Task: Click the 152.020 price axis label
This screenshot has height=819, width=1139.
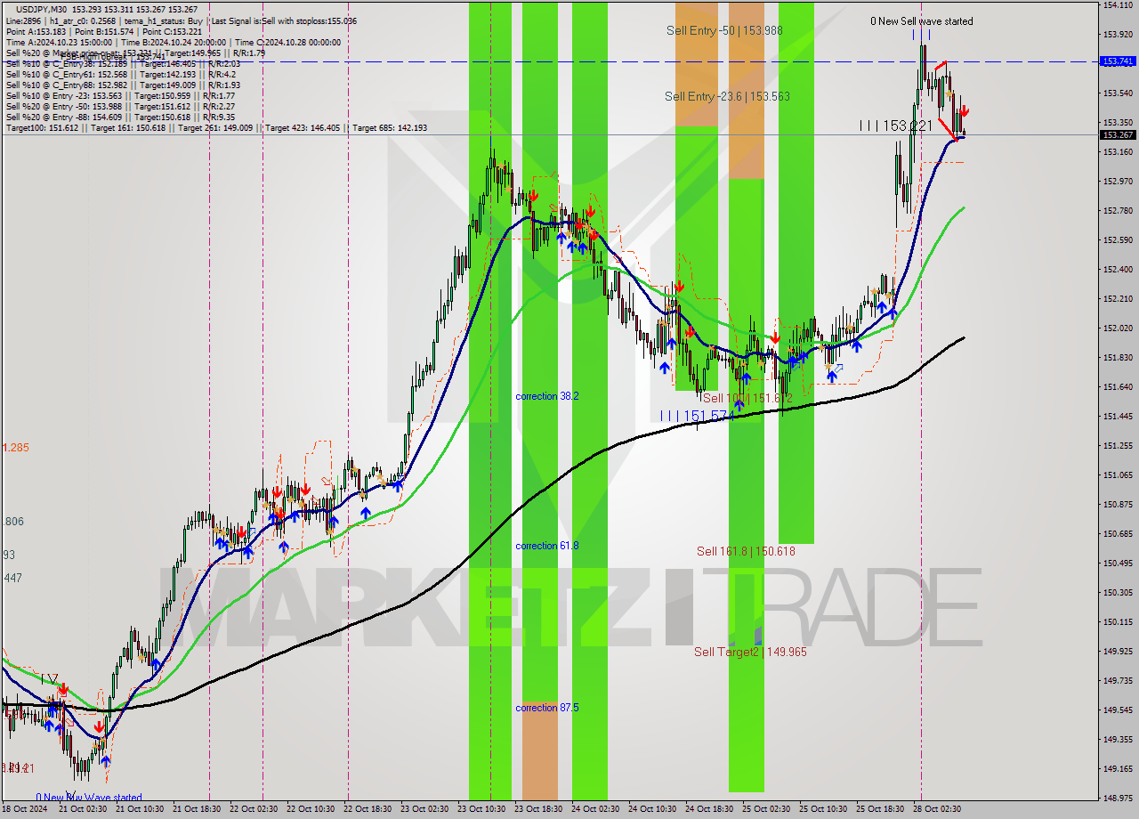Action: coord(1118,328)
